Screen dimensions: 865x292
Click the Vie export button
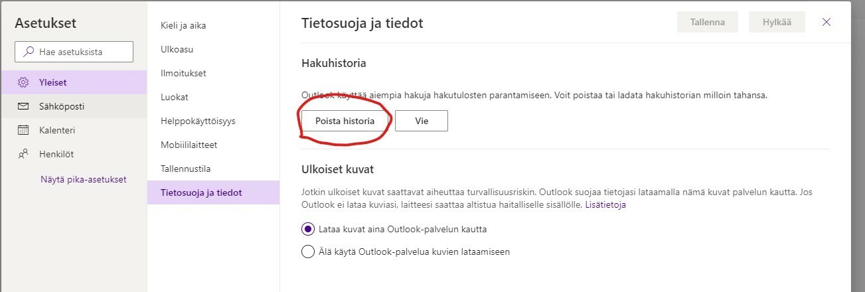coord(422,121)
